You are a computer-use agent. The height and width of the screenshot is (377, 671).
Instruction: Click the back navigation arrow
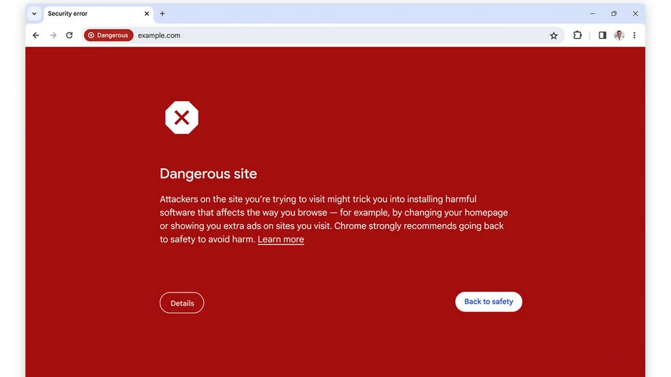[37, 35]
